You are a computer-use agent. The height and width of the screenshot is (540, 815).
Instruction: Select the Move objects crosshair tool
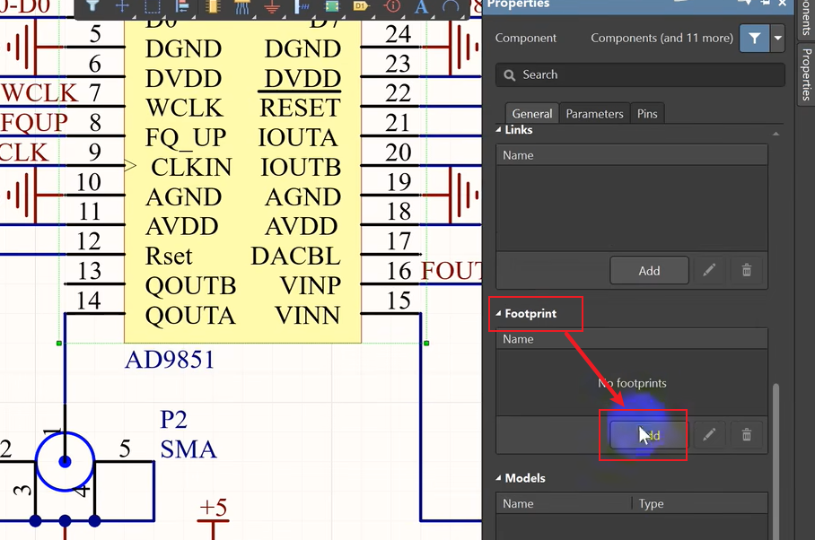coord(122,5)
